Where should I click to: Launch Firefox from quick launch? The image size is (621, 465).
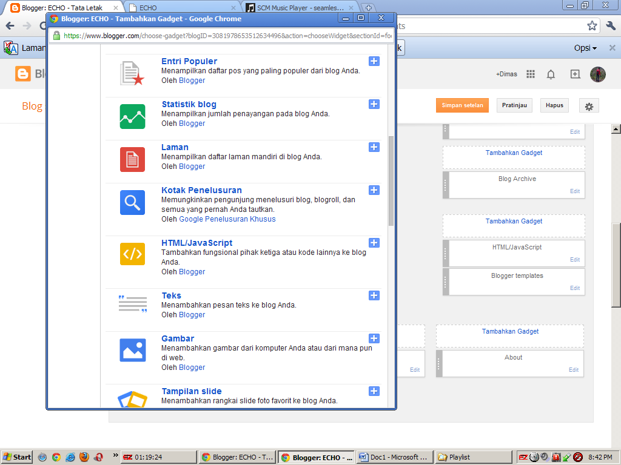(84, 457)
